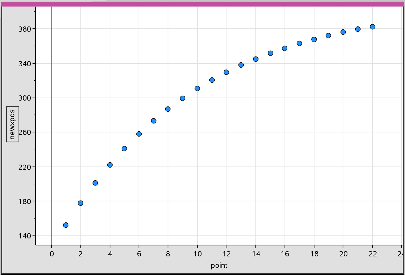Select the data point at x equals 22
The height and width of the screenshot is (275, 405).
point(372,27)
